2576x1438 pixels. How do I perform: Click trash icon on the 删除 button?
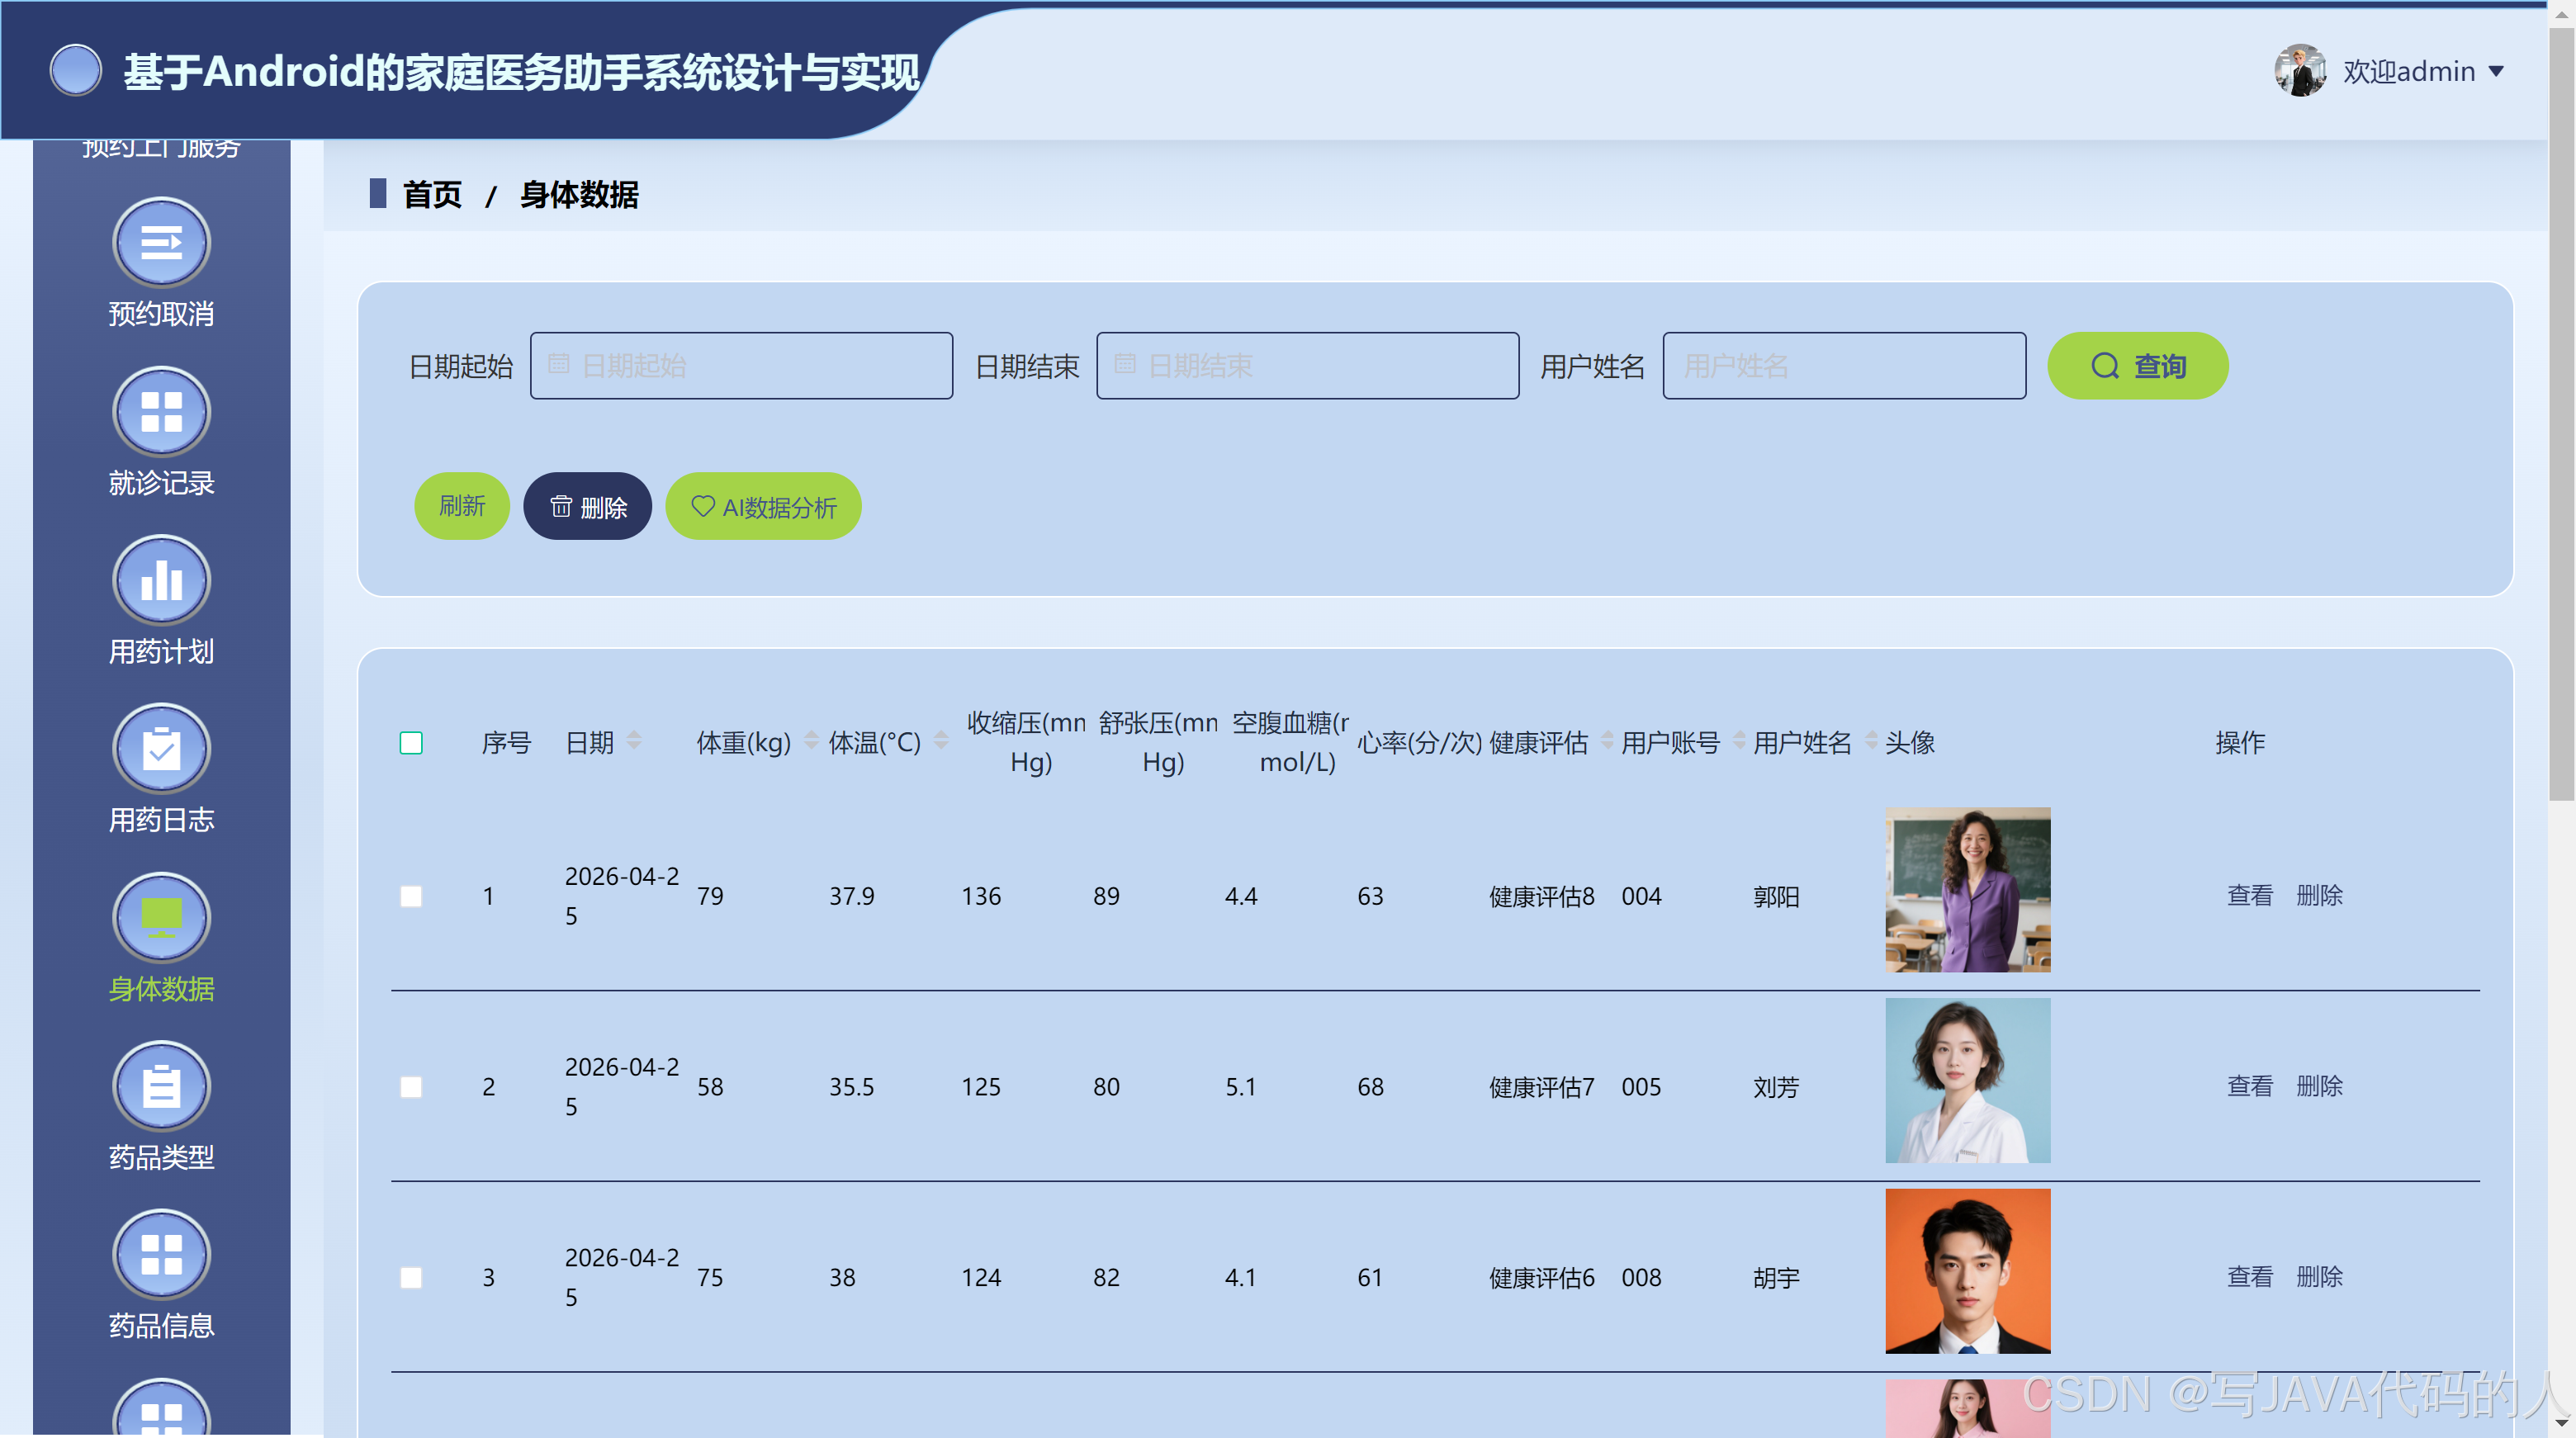tap(561, 507)
